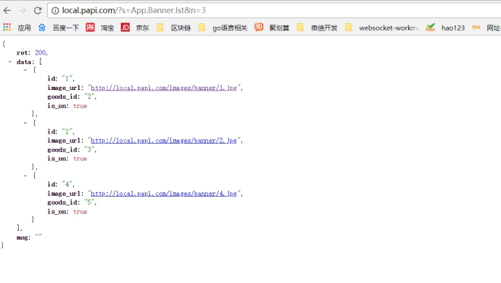Go back using the browser back arrow
The height and width of the screenshot is (283, 501).
click(x=7, y=11)
